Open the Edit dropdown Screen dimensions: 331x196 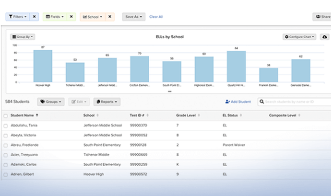pyautogui.click(x=79, y=102)
